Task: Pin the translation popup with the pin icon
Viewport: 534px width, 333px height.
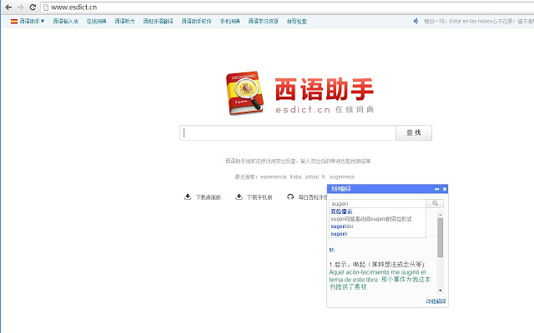Action: [436, 189]
